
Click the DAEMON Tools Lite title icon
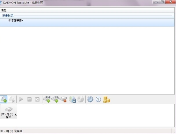(x=1, y=3)
